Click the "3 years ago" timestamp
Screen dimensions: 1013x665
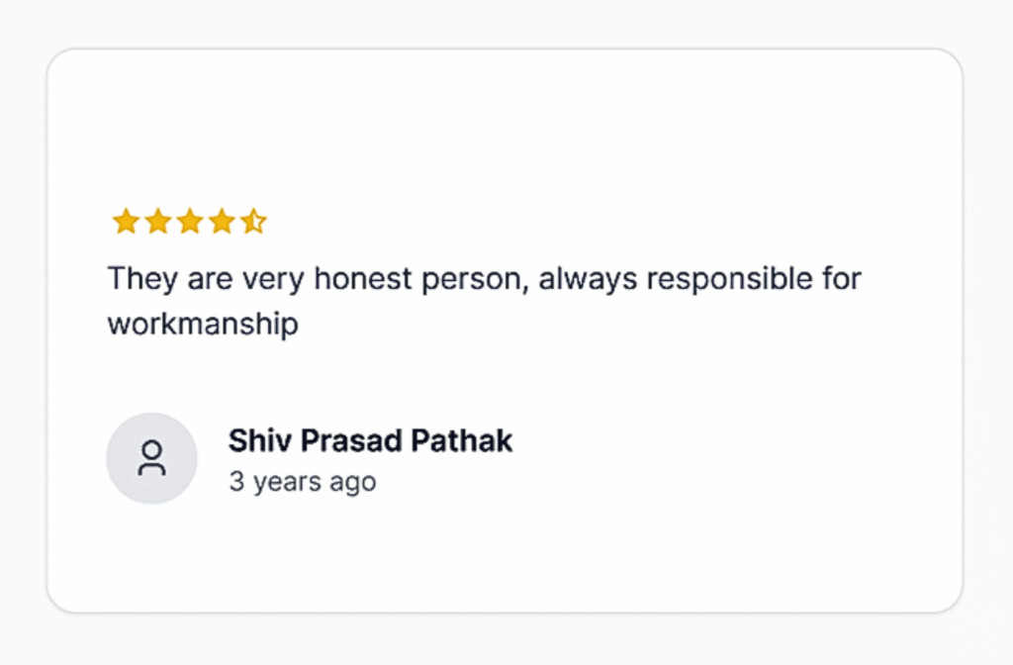[x=302, y=482]
